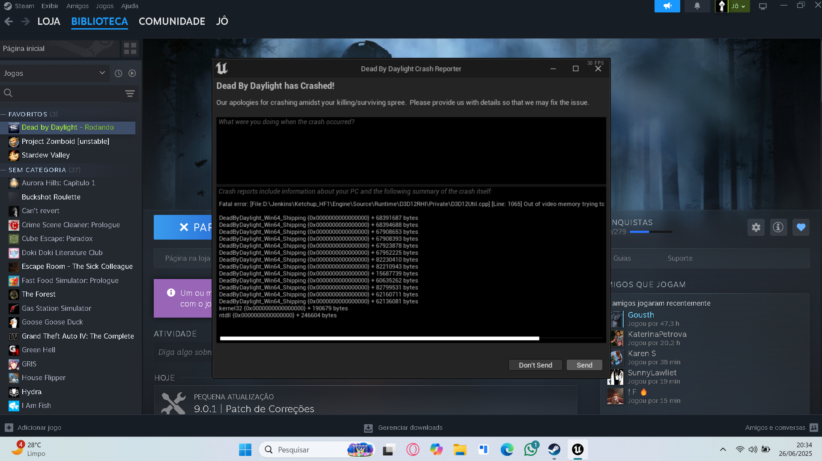
Task: Open the Amigos menu
Action: click(x=78, y=6)
